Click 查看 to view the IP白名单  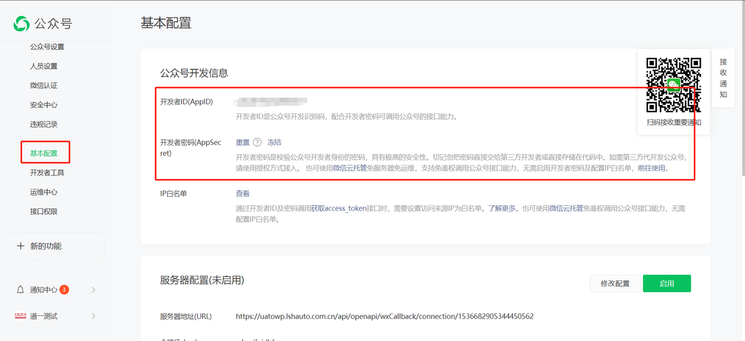(x=243, y=194)
